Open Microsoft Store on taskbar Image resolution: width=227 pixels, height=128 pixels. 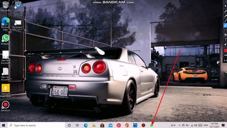click(102, 125)
